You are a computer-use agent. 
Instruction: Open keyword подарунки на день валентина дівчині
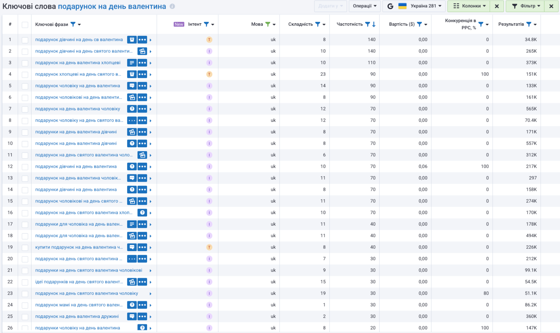click(x=76, y=132)
